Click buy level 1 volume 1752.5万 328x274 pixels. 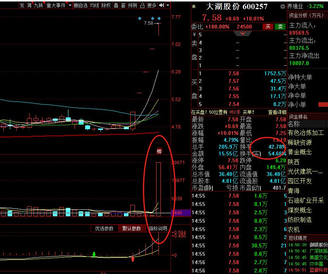(x=275, y=74)
